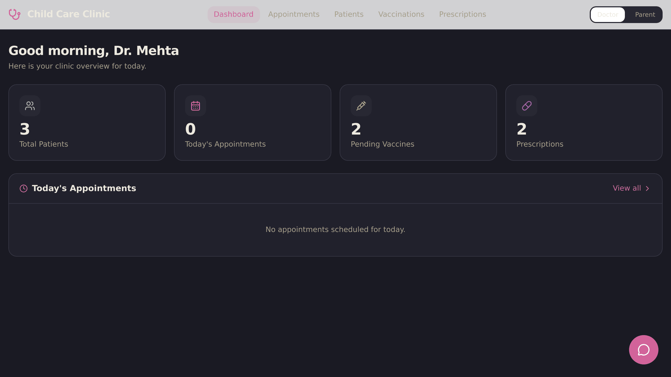Open the Pending Vaccines count 2
Image resolution: width=671 pixels, height=377 pixels.
click(x=356, y=129)
